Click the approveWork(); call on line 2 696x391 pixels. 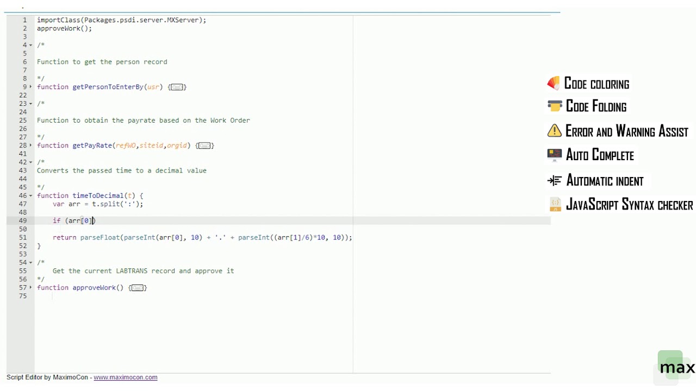coord(64,28)
